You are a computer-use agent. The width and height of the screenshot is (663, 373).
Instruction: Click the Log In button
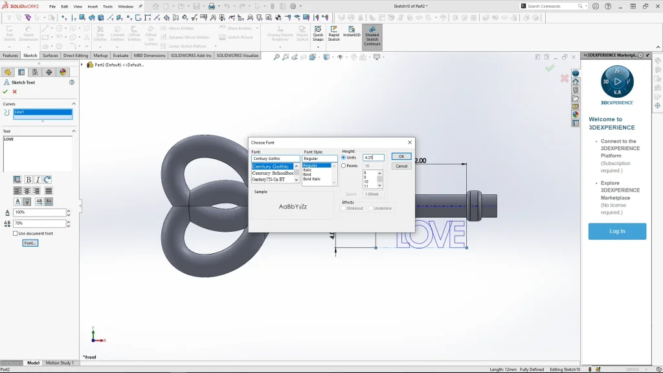point(617,231)
